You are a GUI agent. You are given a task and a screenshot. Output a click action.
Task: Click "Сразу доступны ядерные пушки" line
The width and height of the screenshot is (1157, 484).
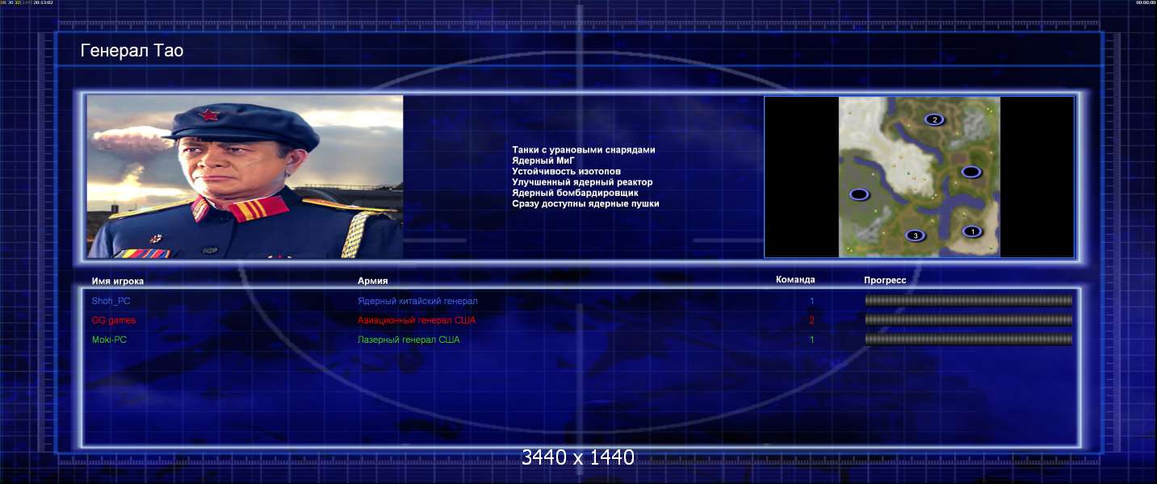tap(585, 203)
